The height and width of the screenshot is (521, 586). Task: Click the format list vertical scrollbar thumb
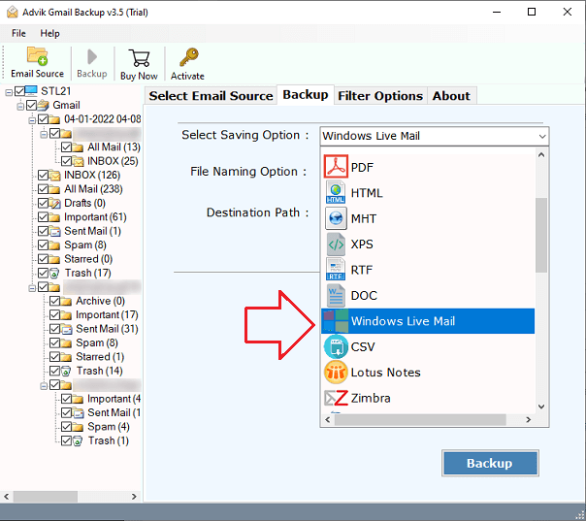click(541, 235)
